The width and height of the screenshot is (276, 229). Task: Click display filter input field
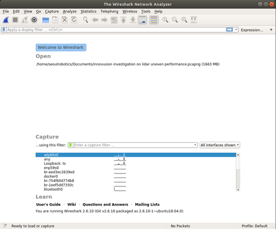116,30
